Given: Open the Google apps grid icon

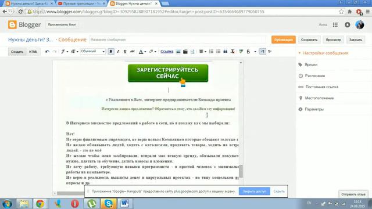Looking at the screenshot, I should [x=335, y=24].
